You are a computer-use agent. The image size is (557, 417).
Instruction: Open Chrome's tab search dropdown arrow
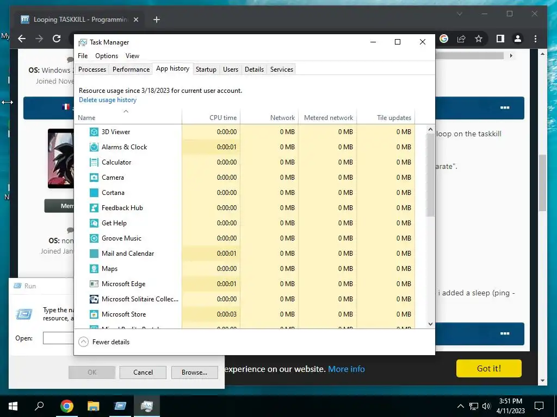click(459, 14)
